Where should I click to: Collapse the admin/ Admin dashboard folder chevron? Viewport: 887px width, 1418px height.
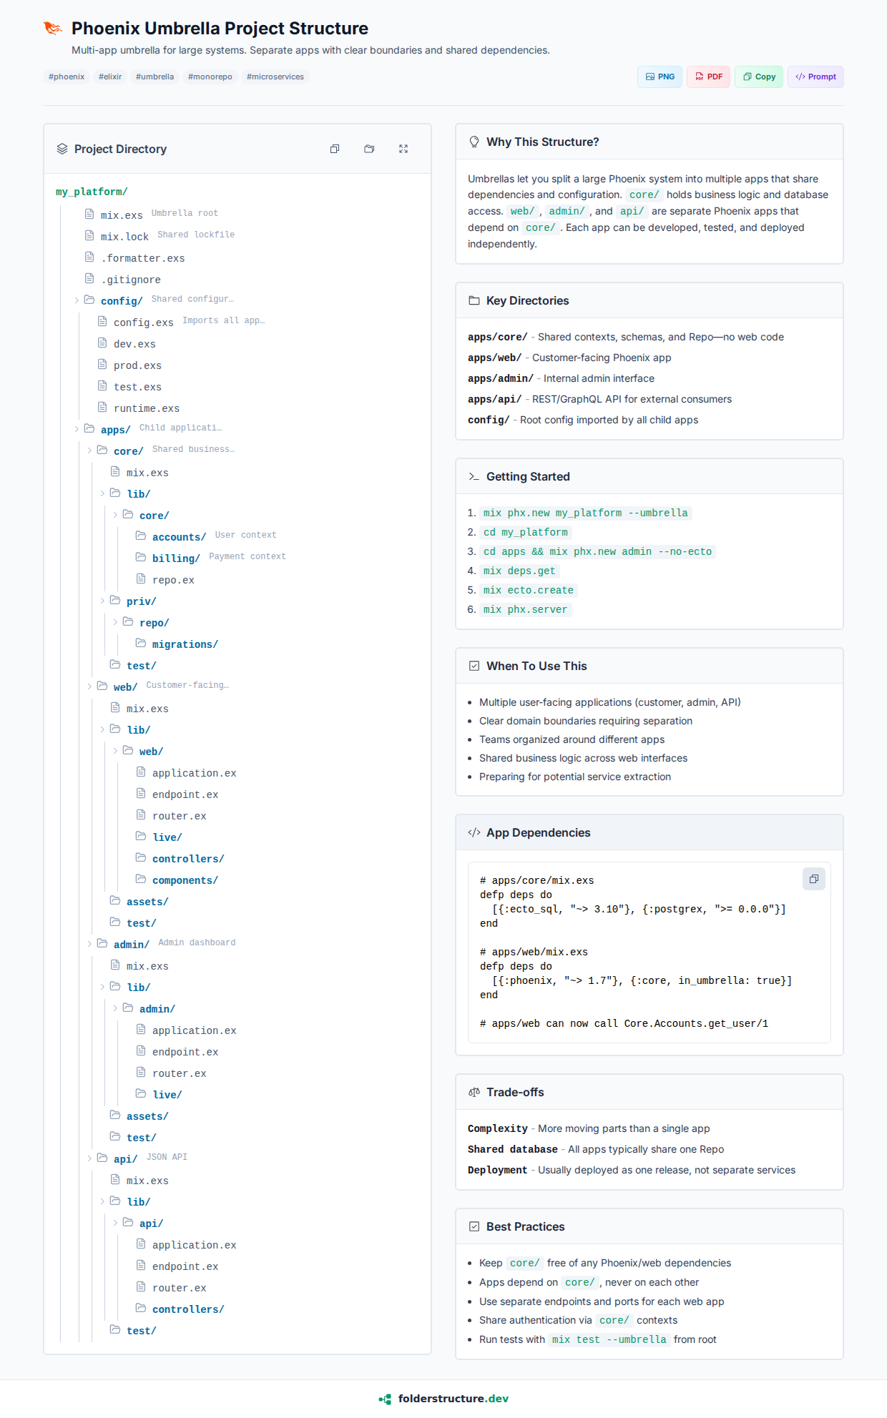tap(89, 944)
